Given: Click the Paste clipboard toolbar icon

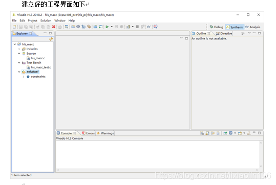Looking at the screenshot, I should click(x=48, y=27).
